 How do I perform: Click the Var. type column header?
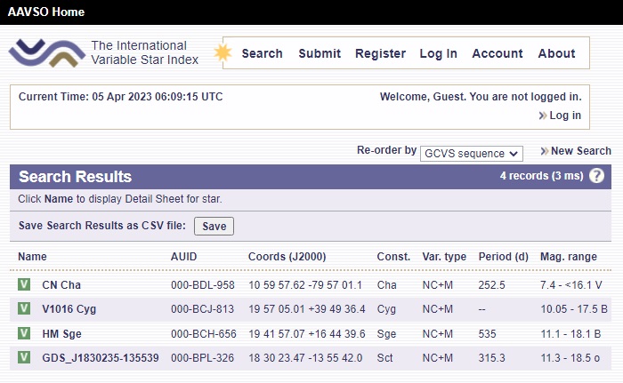click(x=444, y=257)
